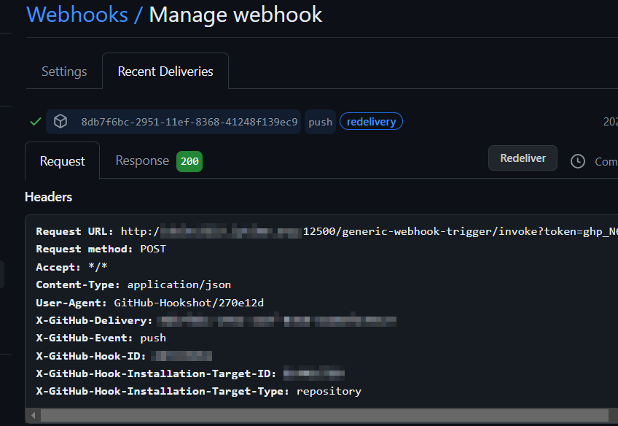618x426 pixels.
Task: Click the Redeliver button
Action: [523, 158]
